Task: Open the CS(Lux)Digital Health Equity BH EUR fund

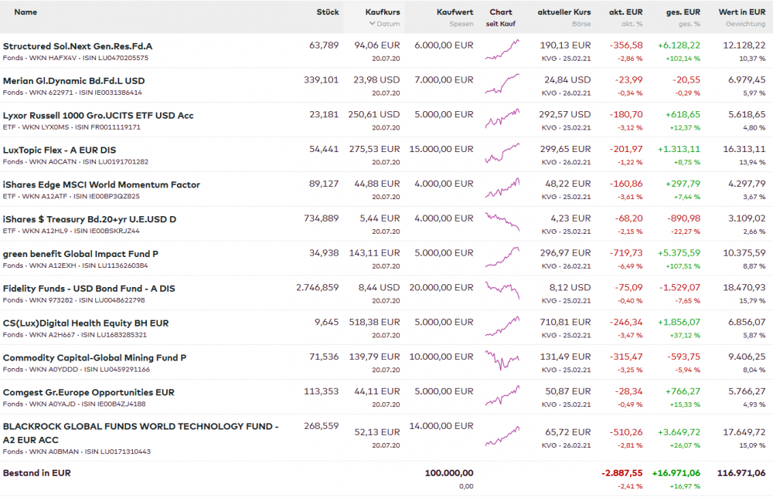Action: (x=86, y=323)
